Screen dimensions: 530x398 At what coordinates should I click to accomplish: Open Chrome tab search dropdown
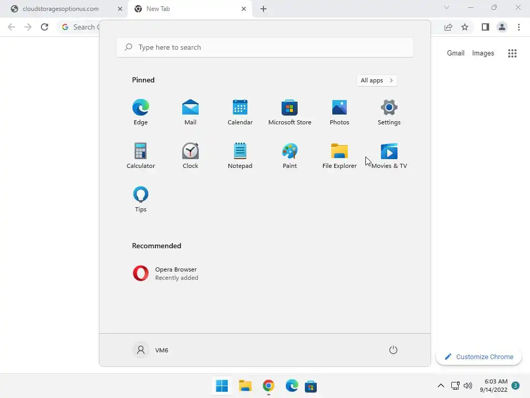coord(447,7)
